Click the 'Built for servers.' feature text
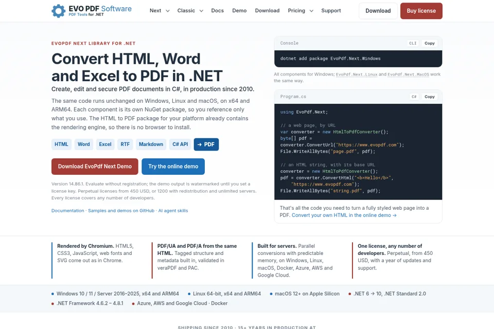The width and height of the screenshot is (494, 329). 277,246
